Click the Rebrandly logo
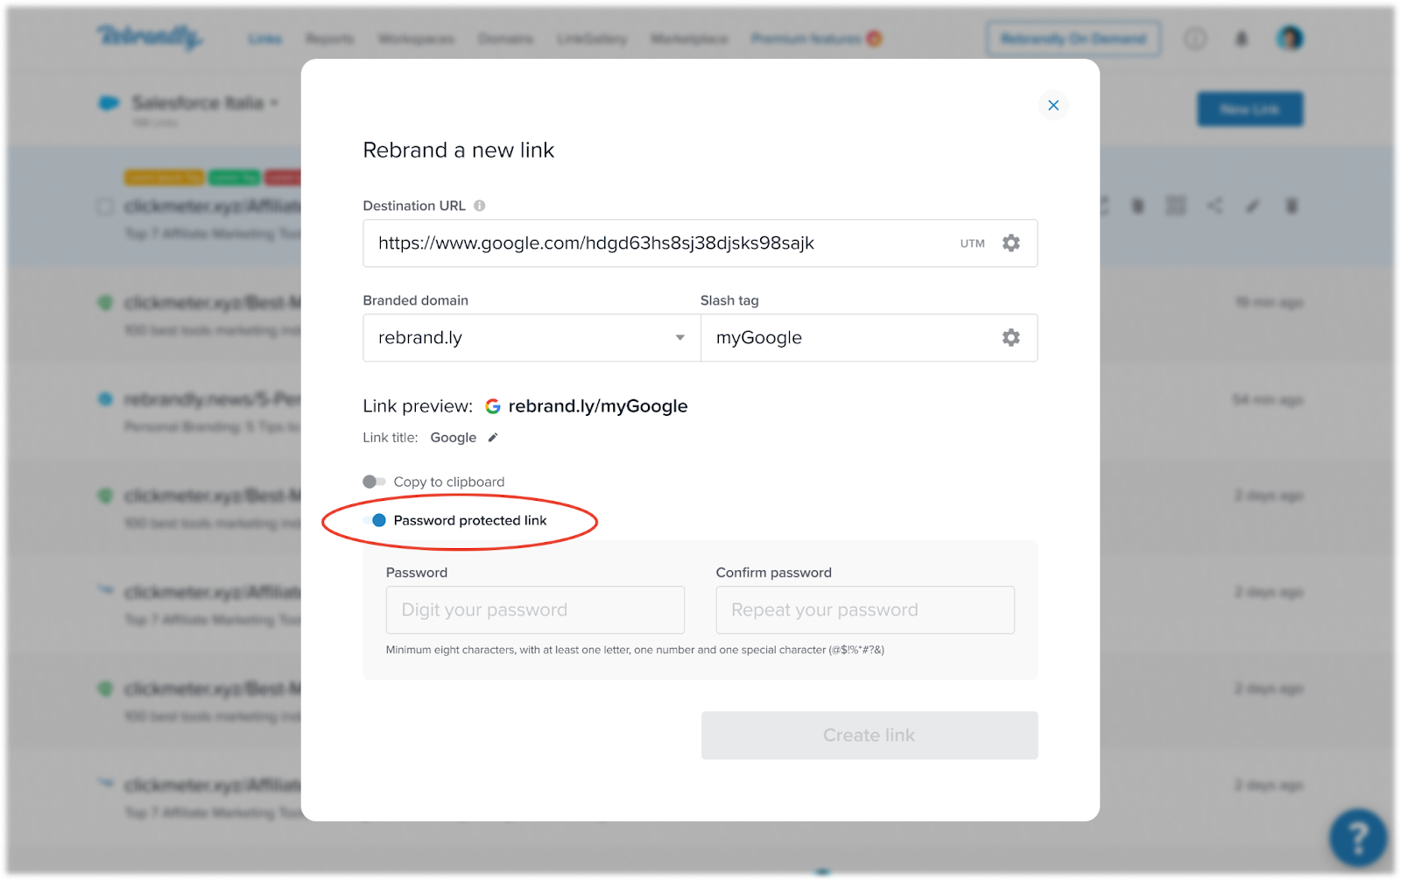This screenshot has height=880, width=1401. pos(150,38)
